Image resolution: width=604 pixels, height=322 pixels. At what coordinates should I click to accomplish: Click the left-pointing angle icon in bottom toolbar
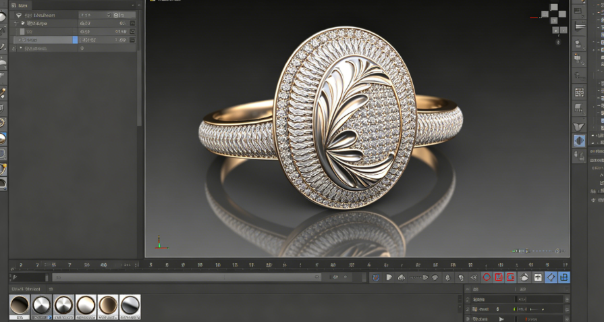[474, 277]
